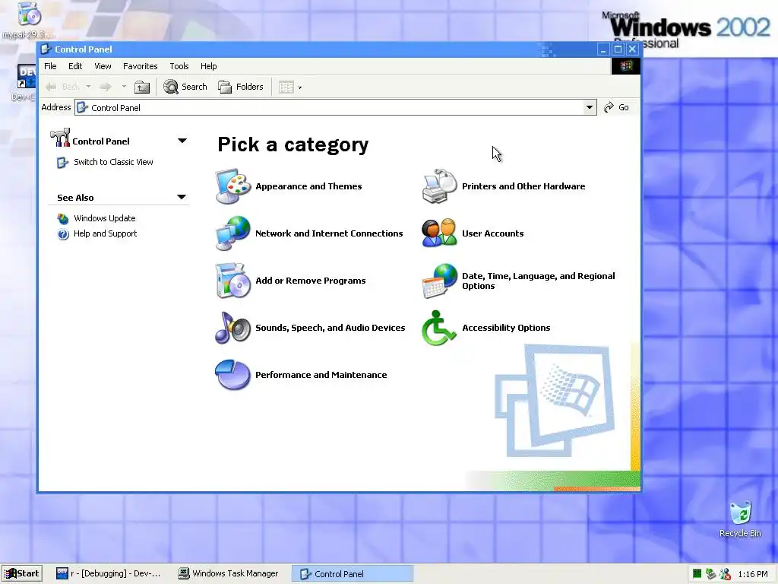This screenshot has height=584, width=778.
Task: Click the Performance and Maintenance link text
Action: tap(321, 375)
